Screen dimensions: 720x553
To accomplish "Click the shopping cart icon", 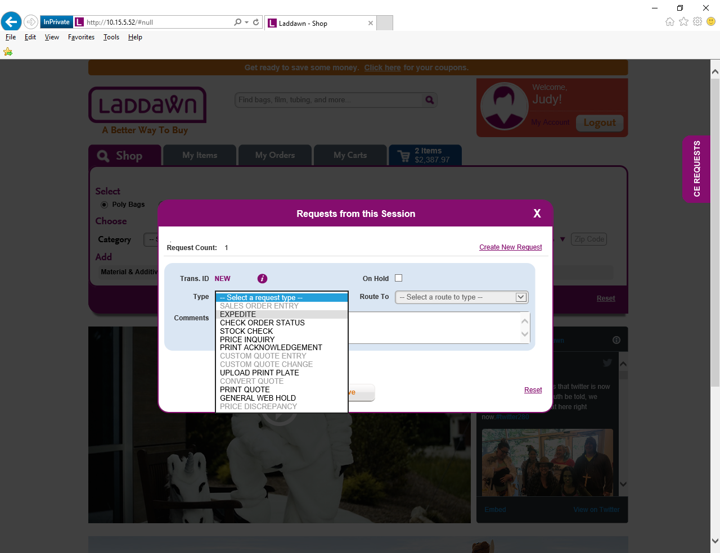I will click(x=404, y=156).
